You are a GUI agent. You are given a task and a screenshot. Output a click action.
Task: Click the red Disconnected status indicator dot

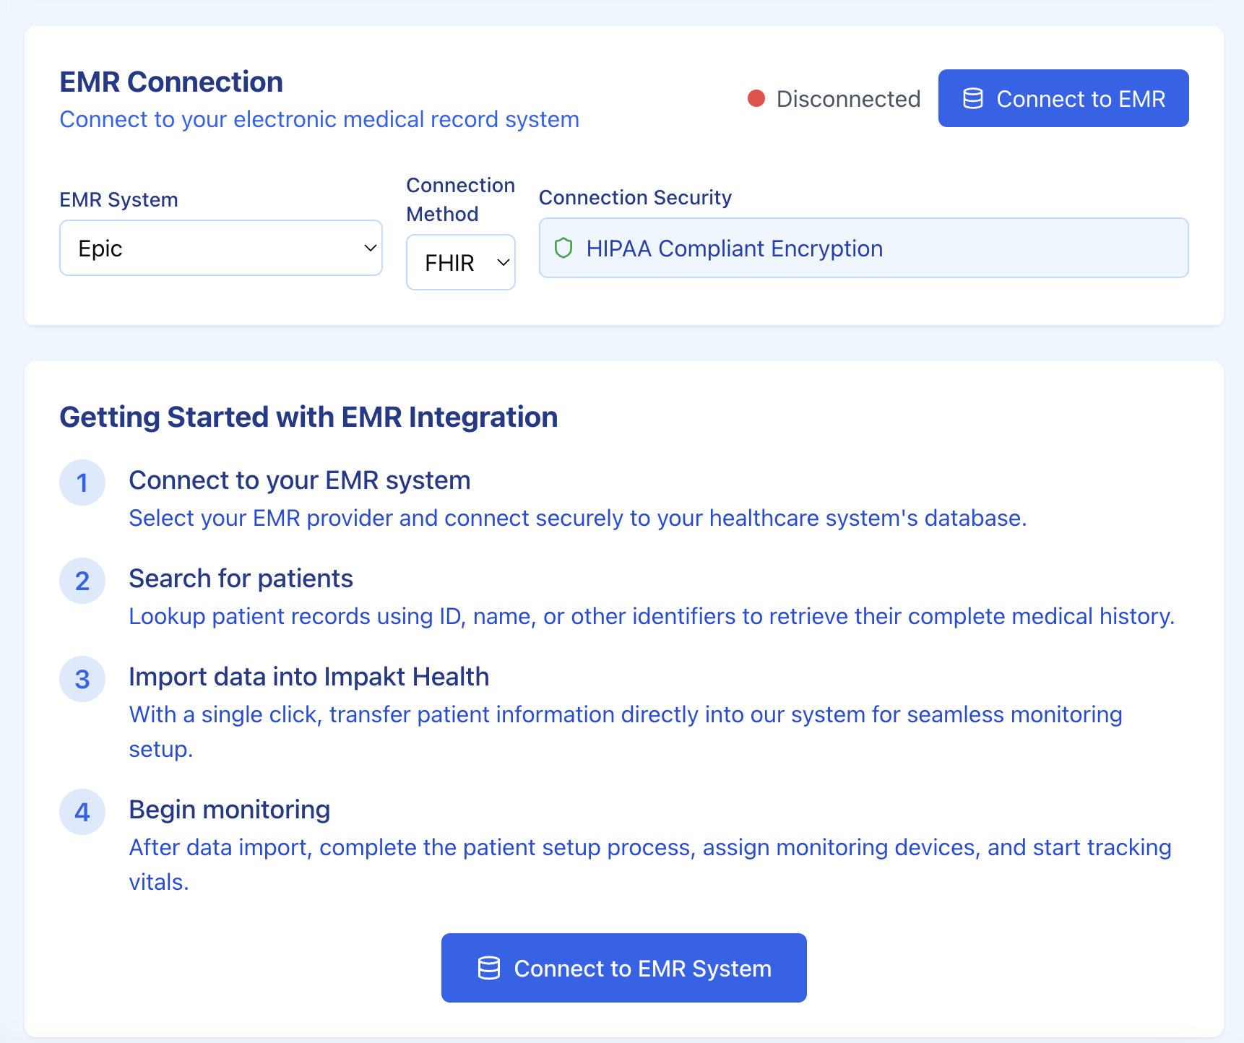(756, 98)
